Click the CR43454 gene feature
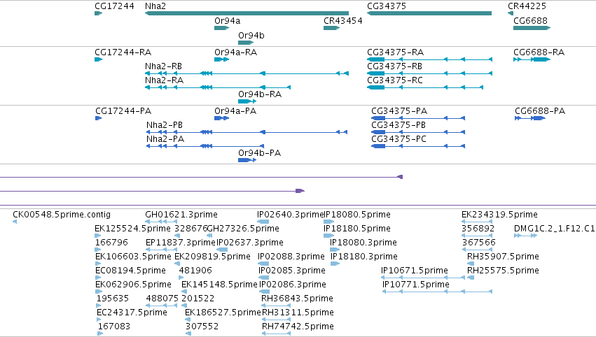 [x=331, y=28]
